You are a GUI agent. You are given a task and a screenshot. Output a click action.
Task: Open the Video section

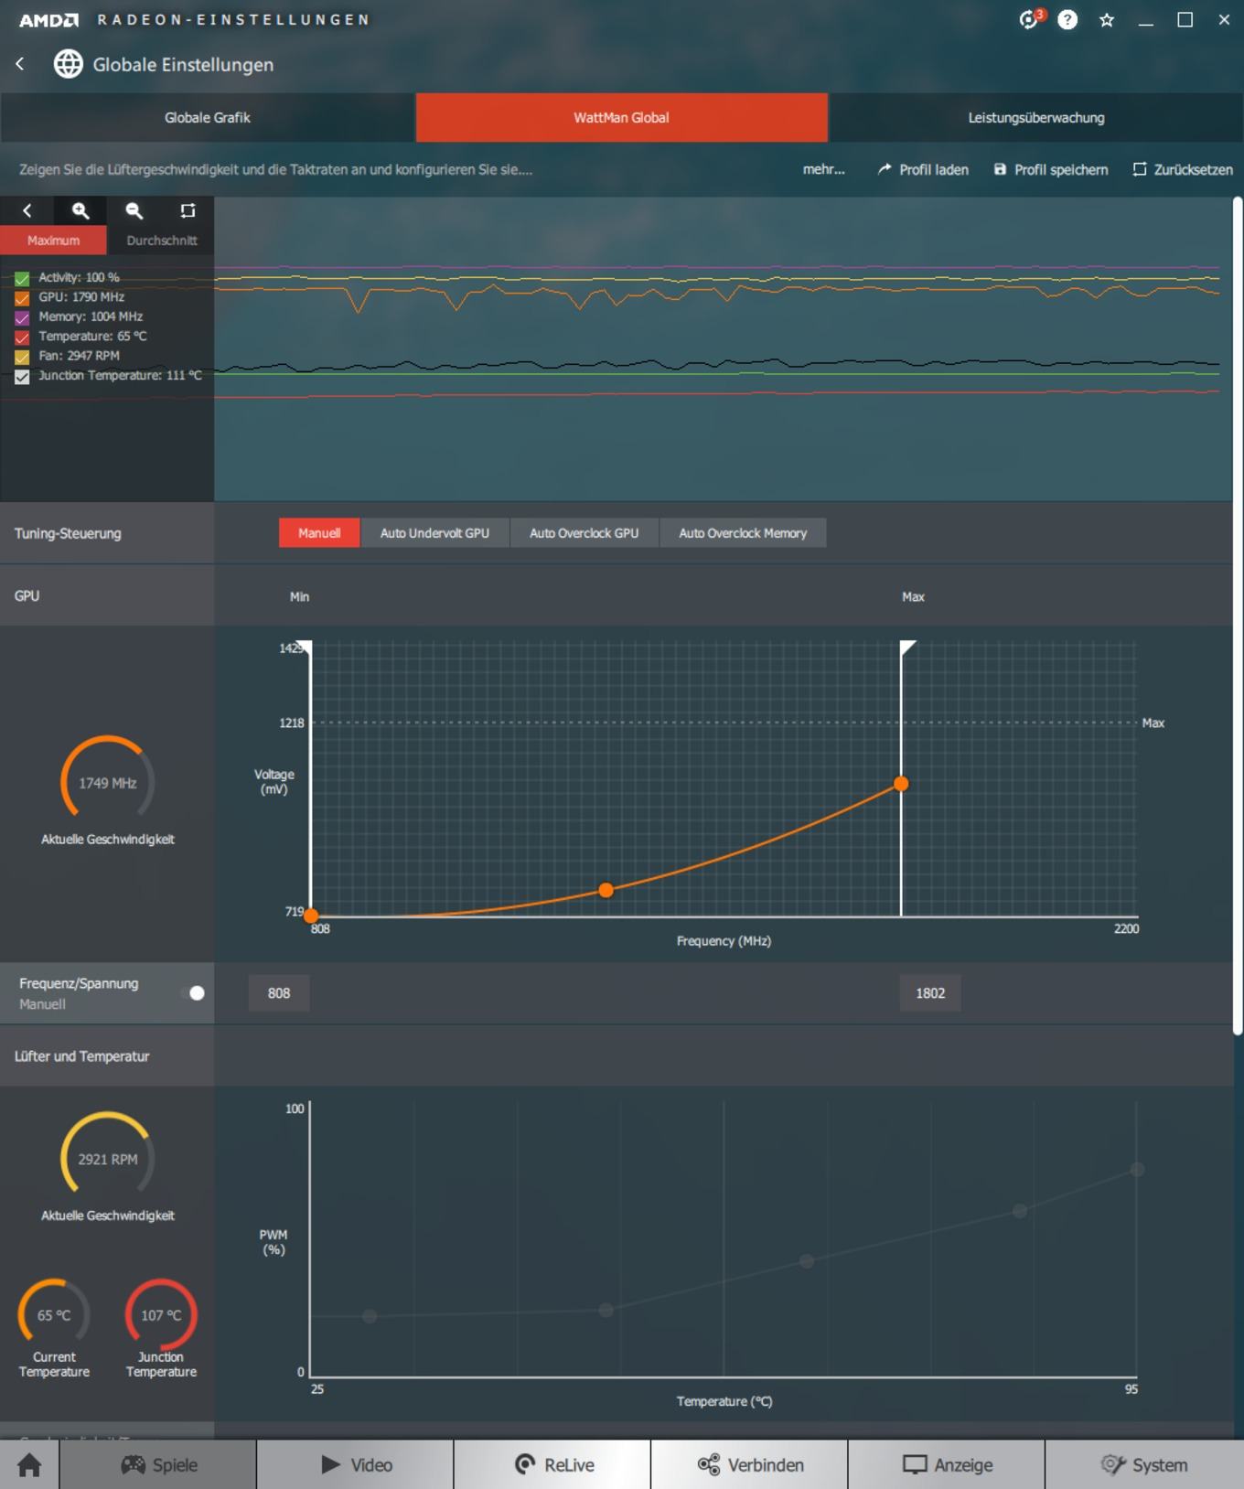coord(355,1464)
